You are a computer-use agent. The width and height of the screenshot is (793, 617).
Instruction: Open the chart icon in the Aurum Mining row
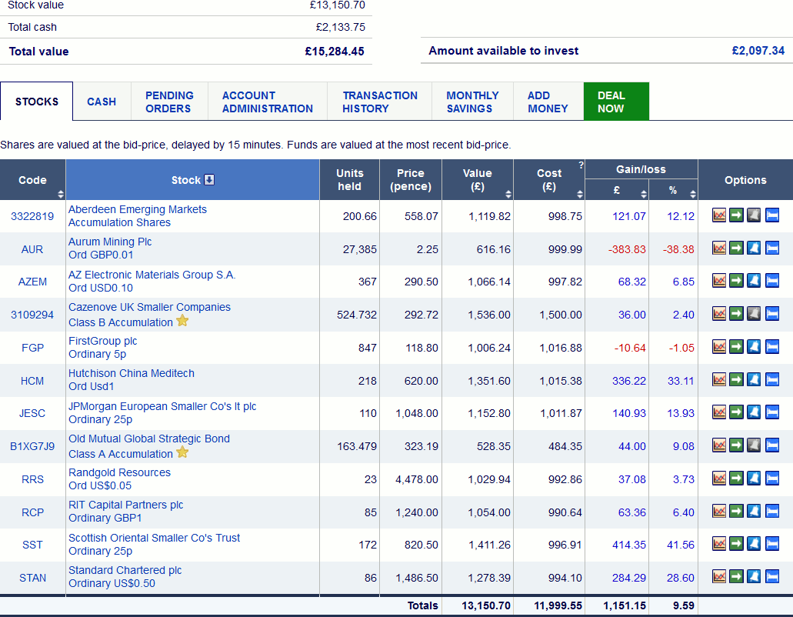point(718,248)
